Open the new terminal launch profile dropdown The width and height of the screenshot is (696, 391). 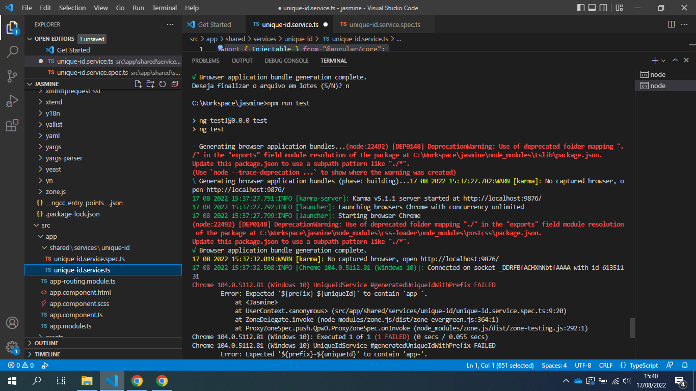[663, 61]
